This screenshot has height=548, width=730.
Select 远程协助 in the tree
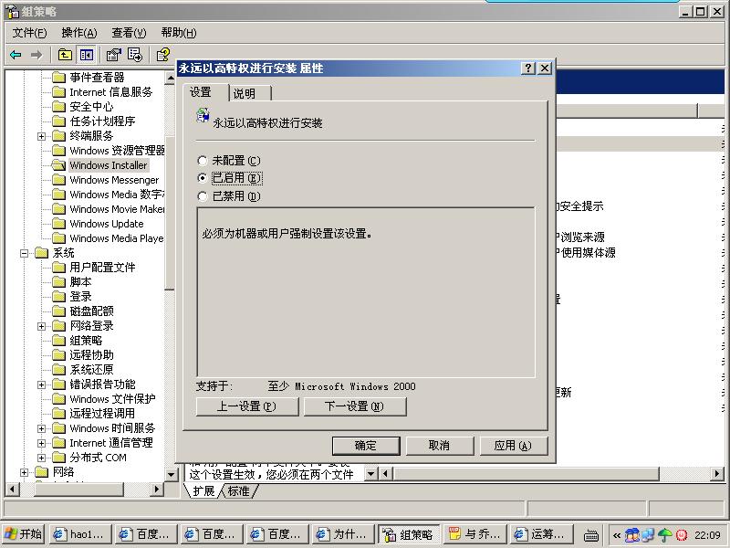tap(92, 355)
